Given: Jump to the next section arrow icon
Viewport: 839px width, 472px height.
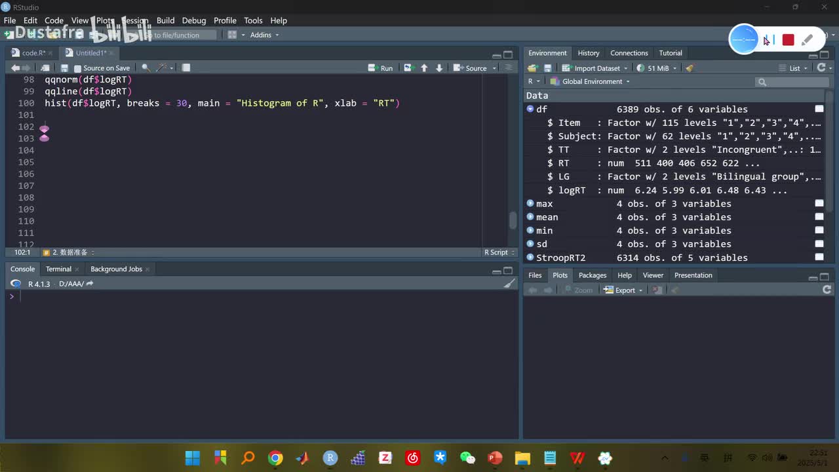Looking at the screenshot, I should [439, 68].
